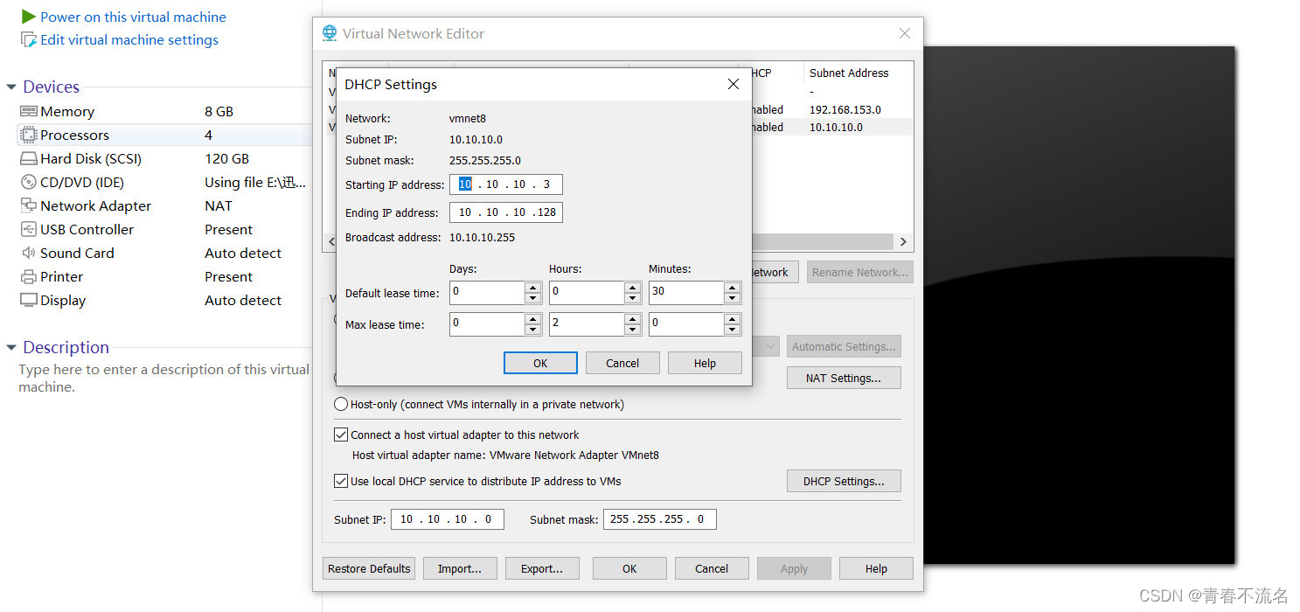Increase Max lease time Minutes value
Viewport: 1300px width, 612px height.
[732, 319]
